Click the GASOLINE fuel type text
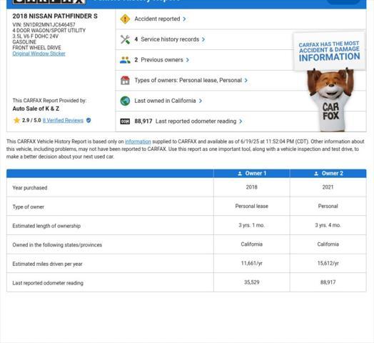The width and height of the screenshot is (374, 343). tap(24, 41)
